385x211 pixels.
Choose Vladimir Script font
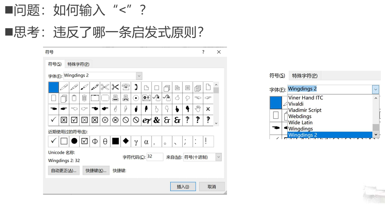pyautogui.click(x=305, y=110)
